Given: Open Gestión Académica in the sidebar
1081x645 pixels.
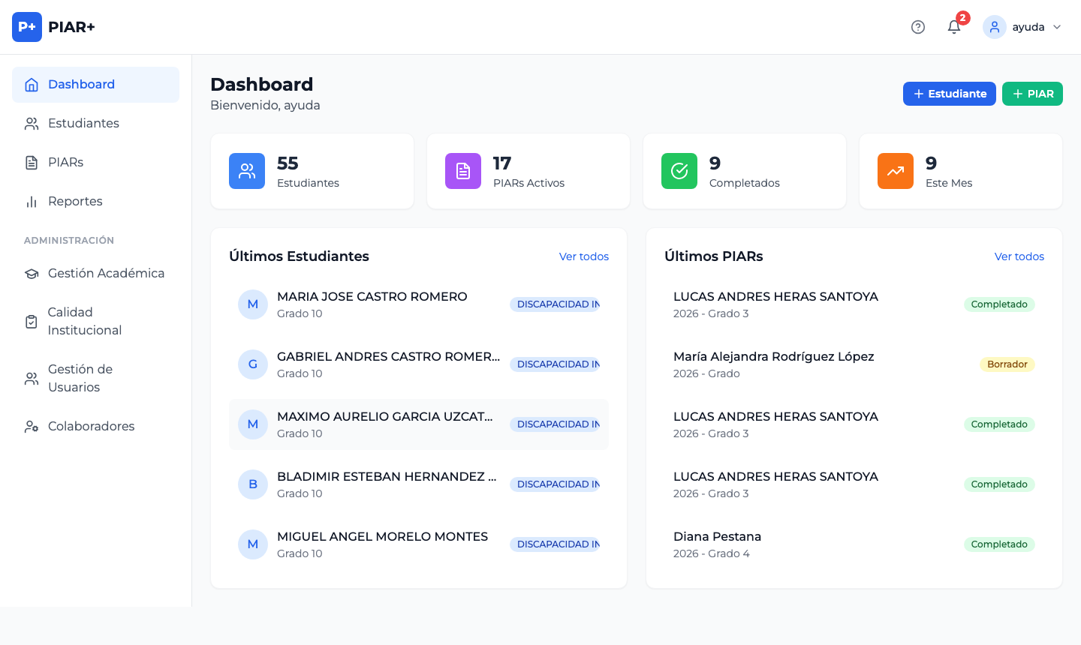Looking at the screenshot, I should point(106,273).
